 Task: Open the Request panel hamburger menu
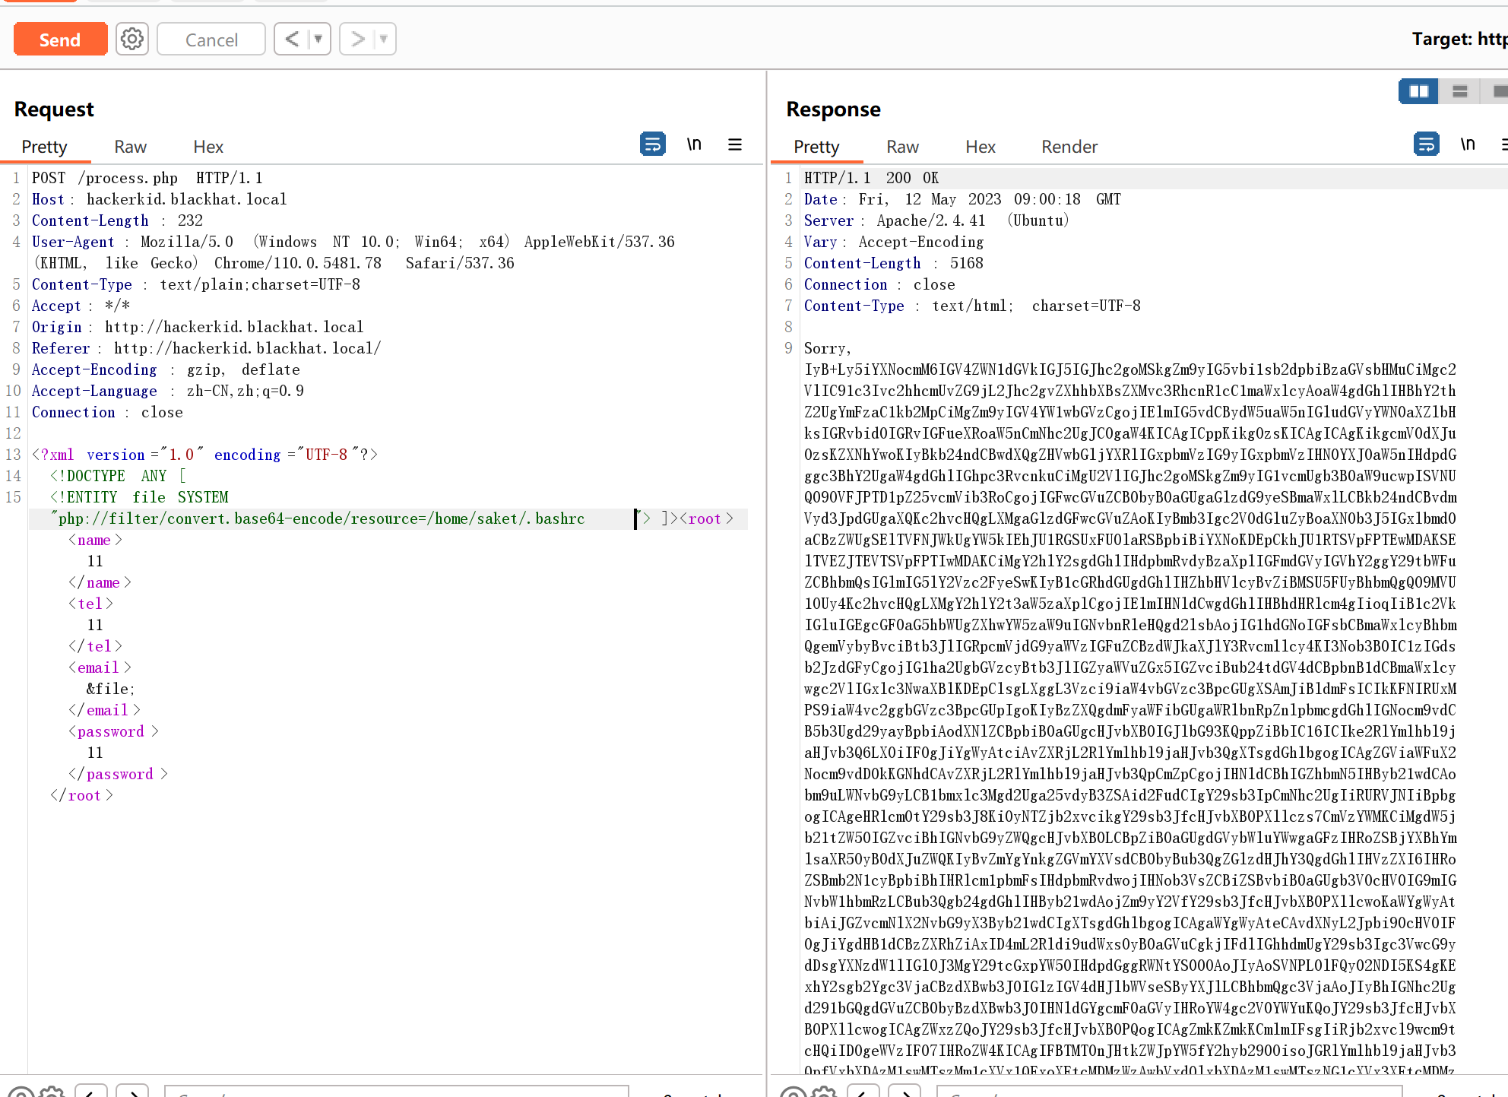click(x=735, y=144)
